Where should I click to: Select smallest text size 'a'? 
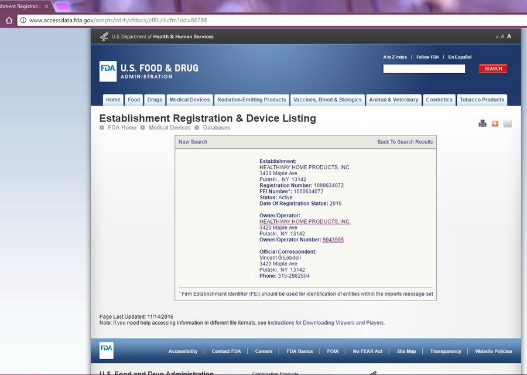coord(497,37)
